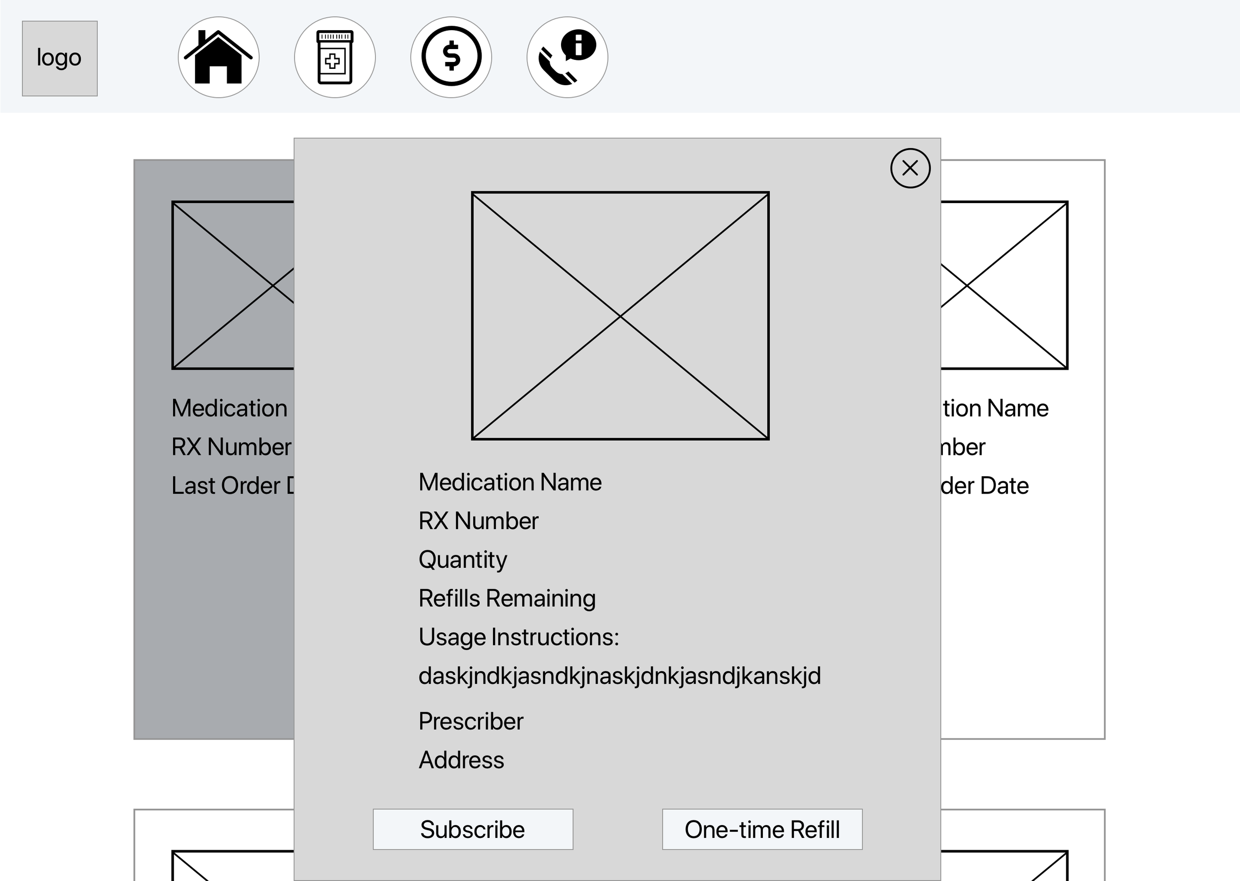The height and width of the screenshot is (881, 1240).
Task: Close the medication details popup
Action: click(910, 168)
